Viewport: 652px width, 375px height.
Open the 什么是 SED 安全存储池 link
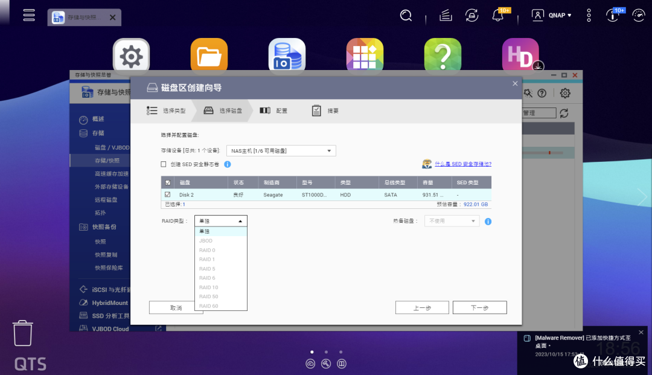(x=463, y=164)
